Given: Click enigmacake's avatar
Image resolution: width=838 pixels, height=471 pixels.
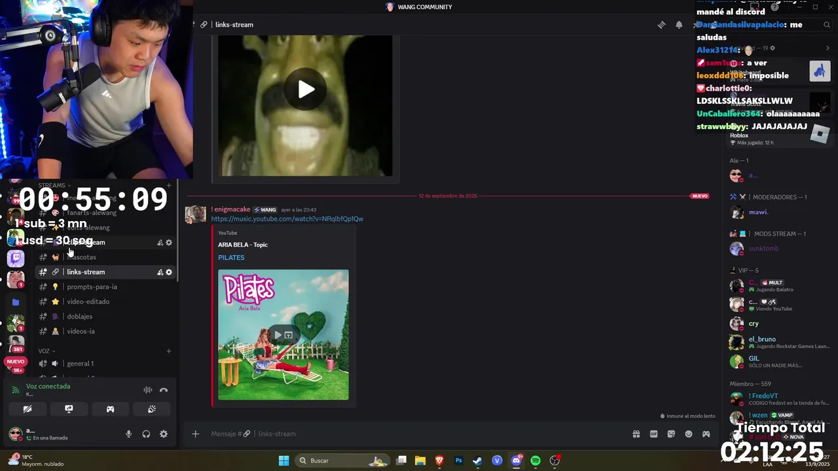Looking at the screenshot, I should [x=195, y=215].
